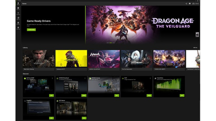Click the RTX Remix app icon
The height and width of the screenshot is (121, 216).
[57, 101]
